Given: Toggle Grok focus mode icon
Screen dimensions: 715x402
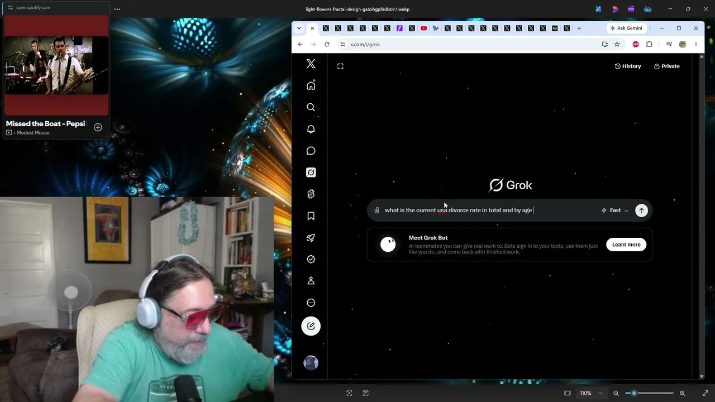Looking at the screenshot, I should [x=340, y=66].
